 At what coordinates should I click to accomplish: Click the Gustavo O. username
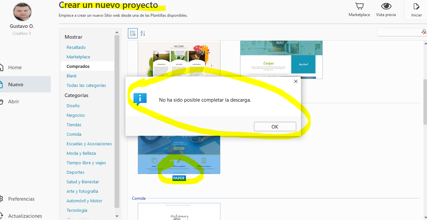click(x=22, y=26)
